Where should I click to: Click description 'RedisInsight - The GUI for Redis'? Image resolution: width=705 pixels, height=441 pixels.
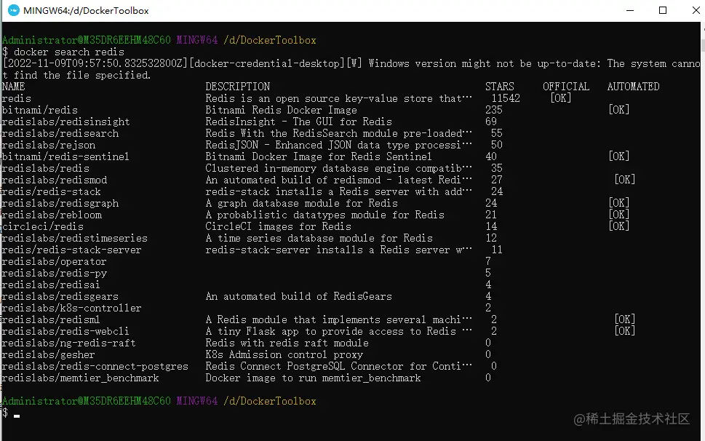(298, 122)
